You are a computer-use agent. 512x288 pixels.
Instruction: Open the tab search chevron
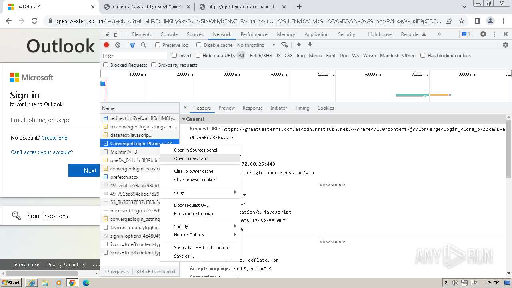464,7
